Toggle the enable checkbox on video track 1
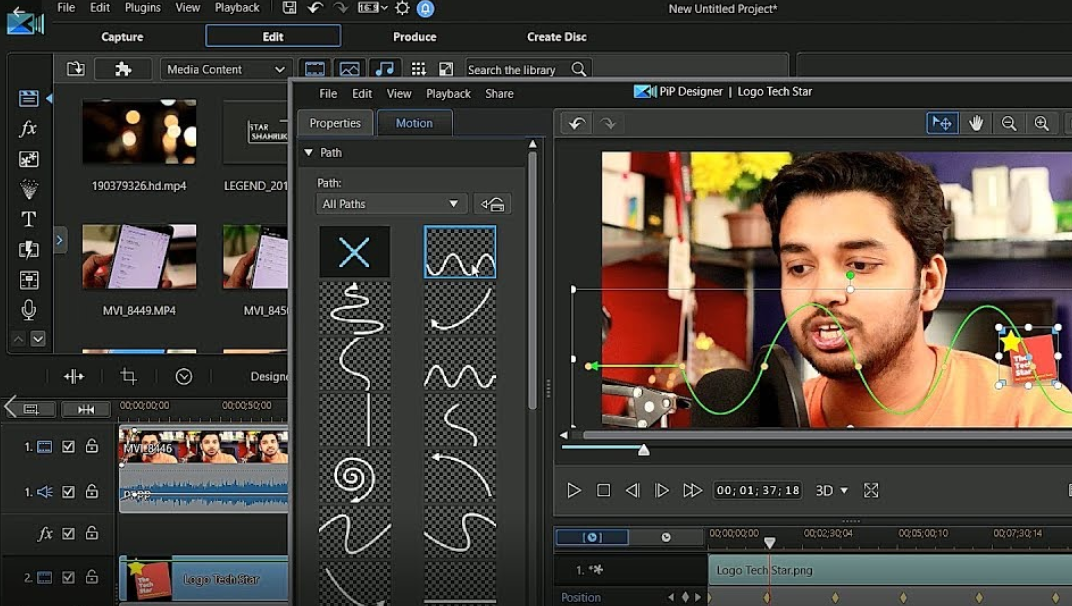Screen dimensions: 1072x606 tap(68, 447)
